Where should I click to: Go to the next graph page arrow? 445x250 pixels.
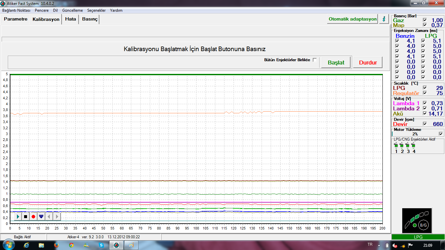[57, 216]
